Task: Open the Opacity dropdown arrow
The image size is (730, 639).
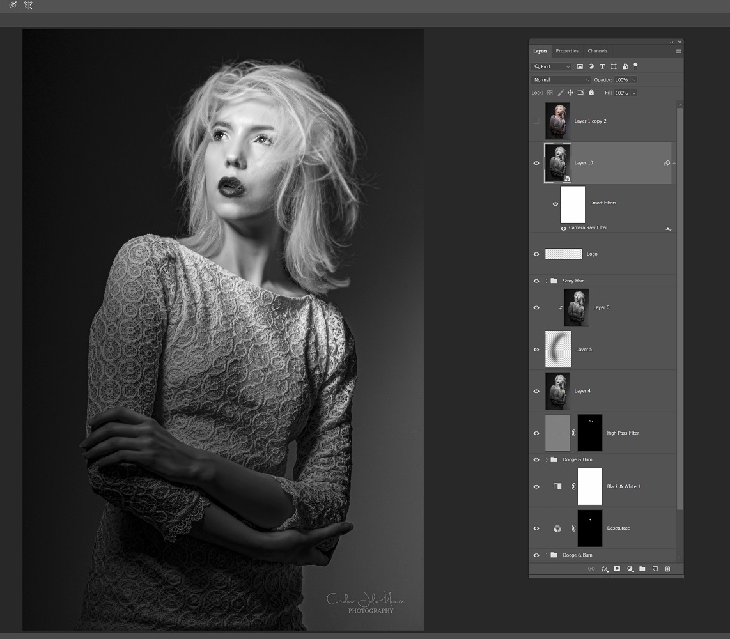Action: (x=633, y=80)
